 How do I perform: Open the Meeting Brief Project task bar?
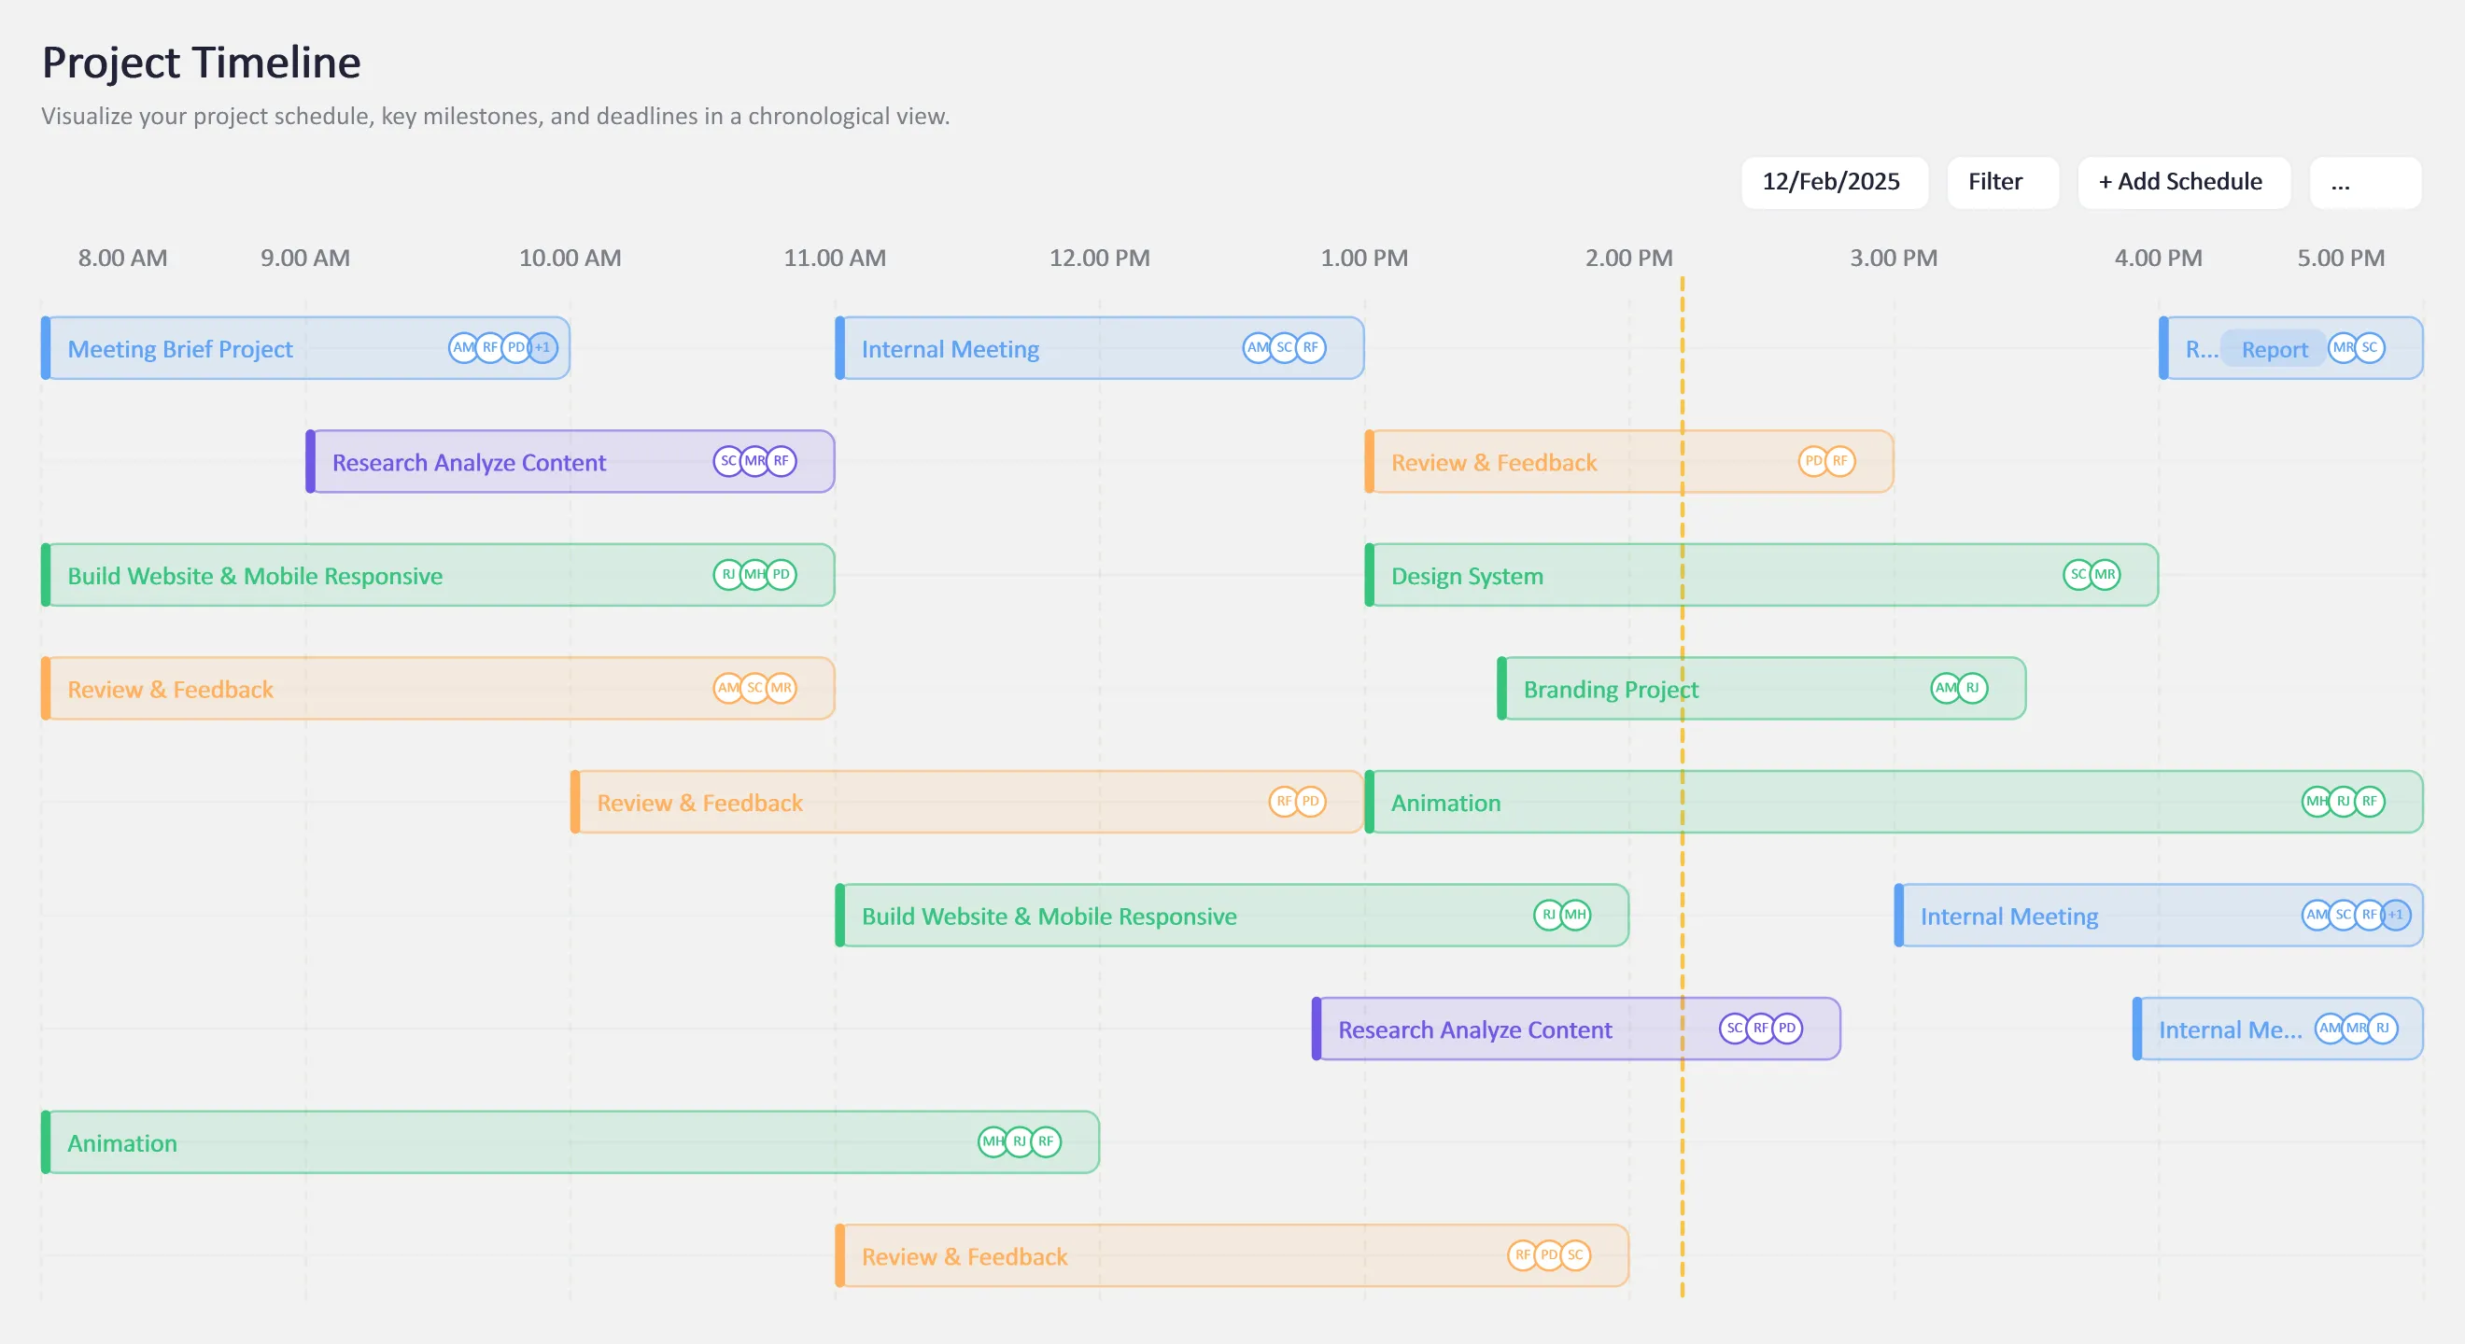[305, 348]
